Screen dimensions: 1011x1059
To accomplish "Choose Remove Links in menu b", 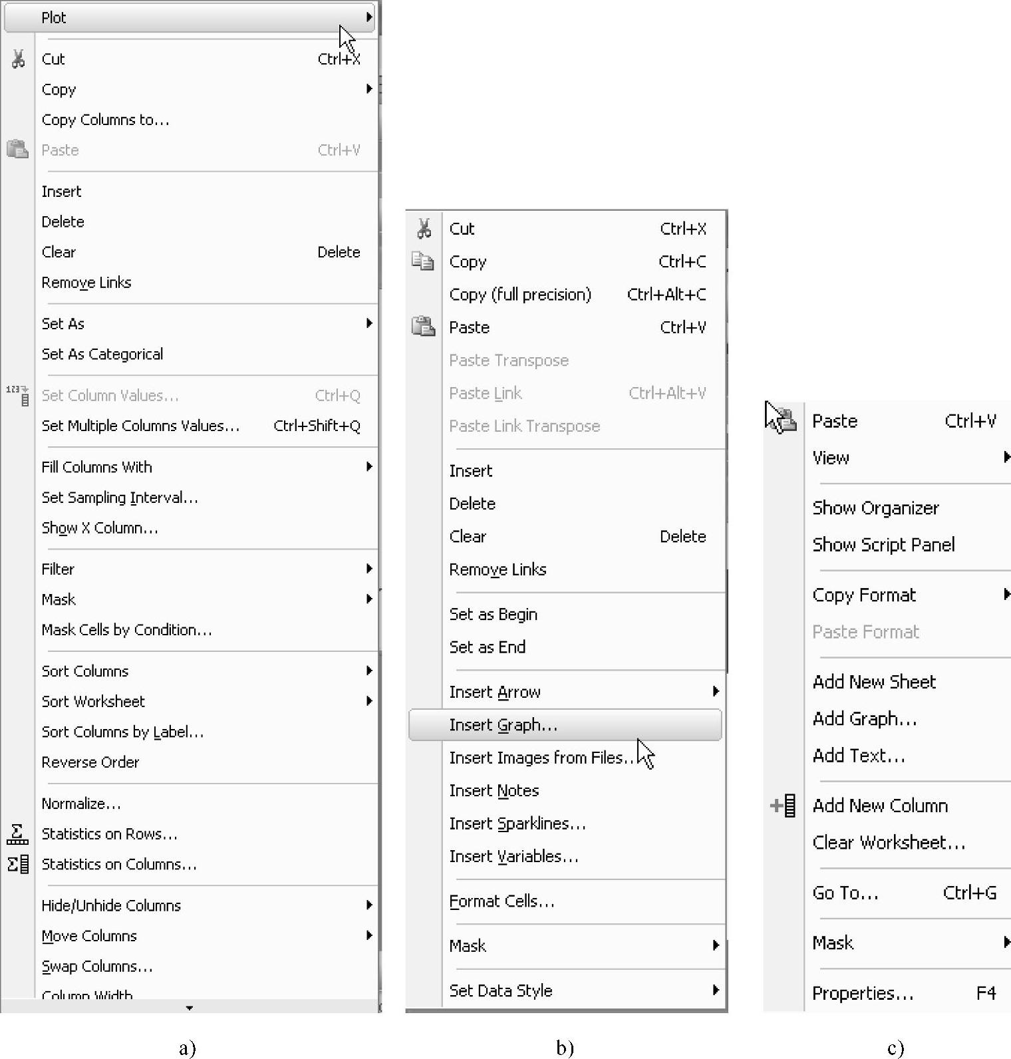I will click(498, 569).
